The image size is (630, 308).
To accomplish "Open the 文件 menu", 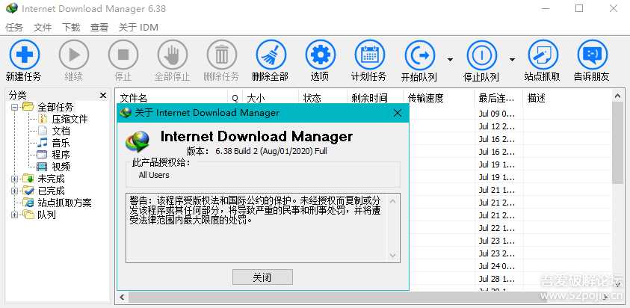I will click(x=43, y=28).
